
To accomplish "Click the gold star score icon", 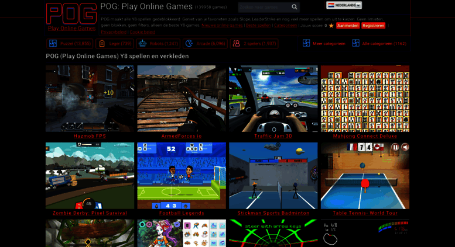I will point(331,26).
